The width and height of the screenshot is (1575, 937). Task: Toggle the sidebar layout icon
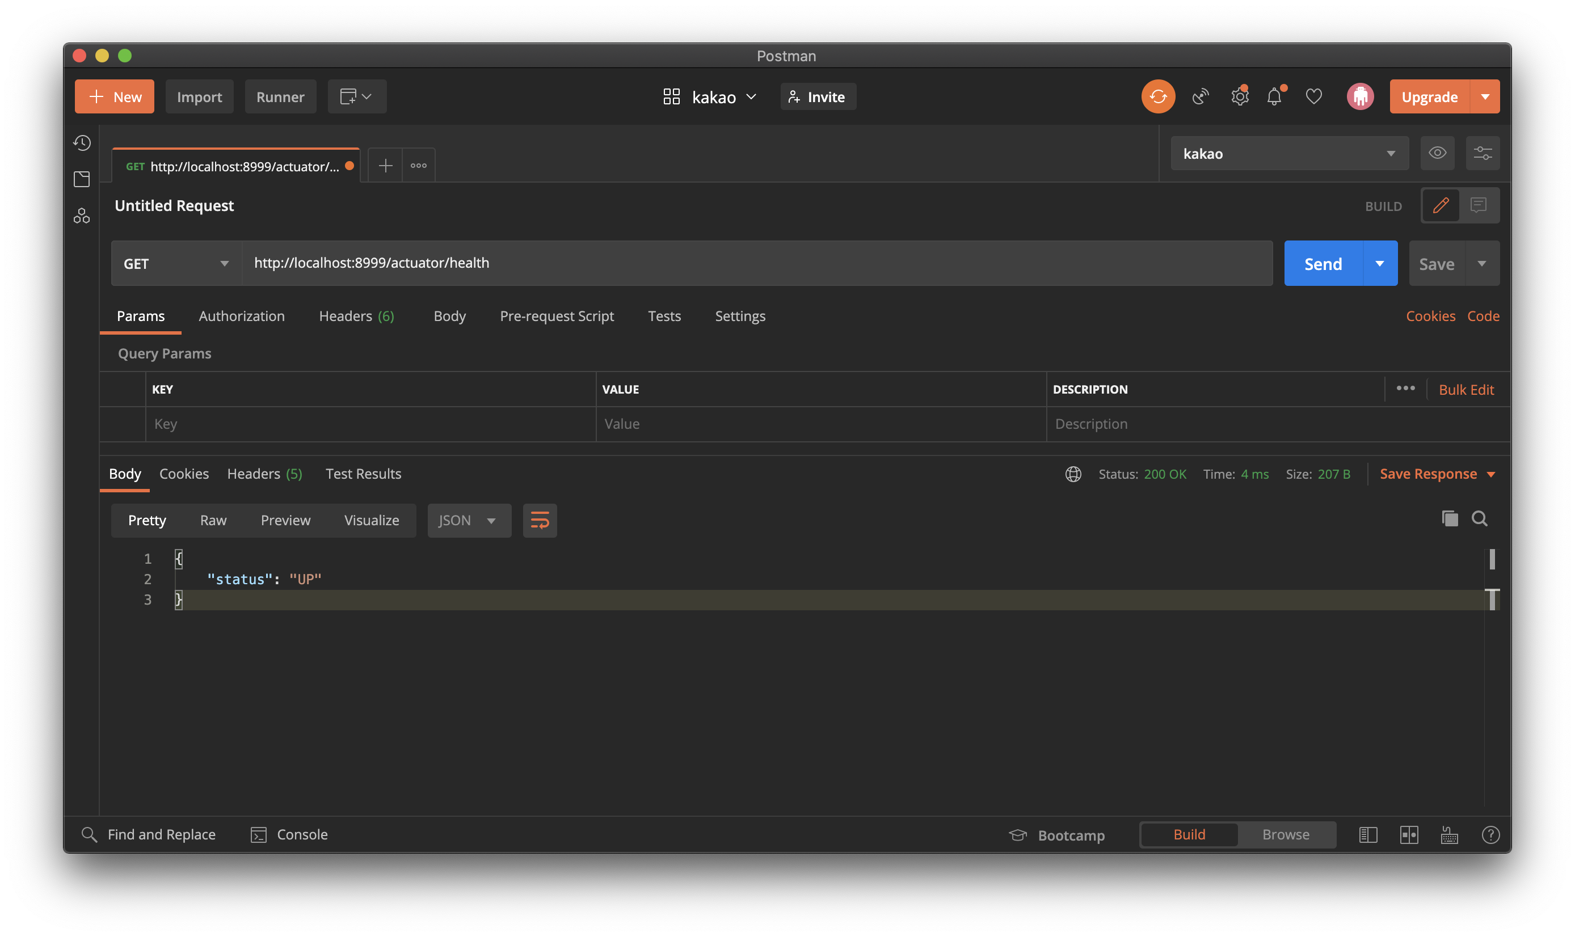[x=1368, y=835]
